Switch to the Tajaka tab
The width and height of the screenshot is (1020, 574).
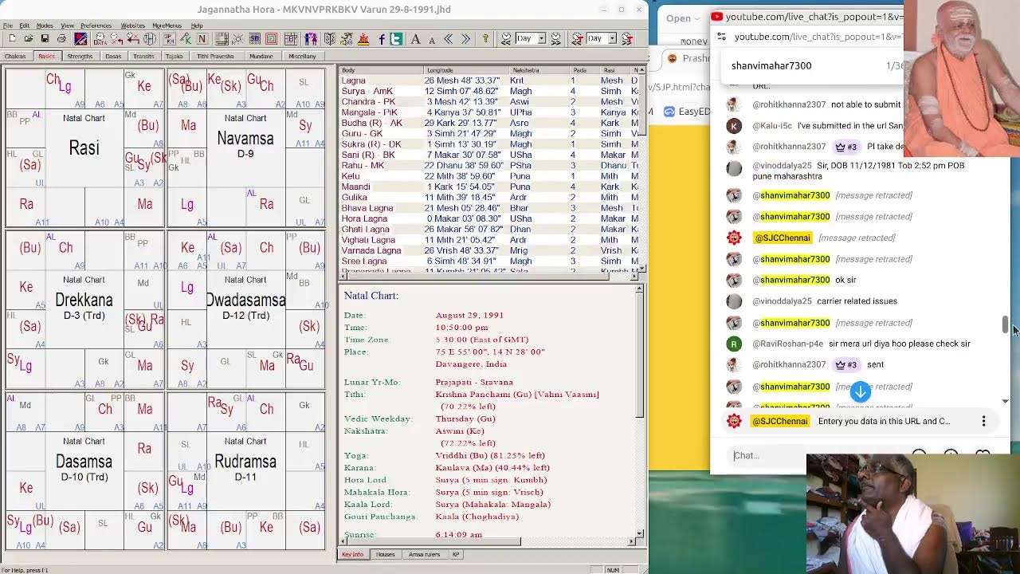point(174,57)
